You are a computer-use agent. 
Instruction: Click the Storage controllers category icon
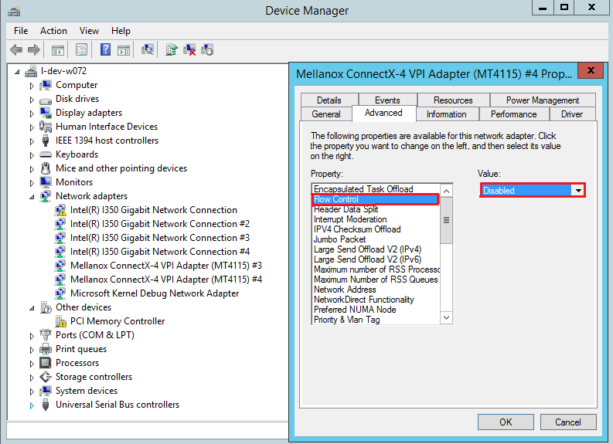coord(46,377)
